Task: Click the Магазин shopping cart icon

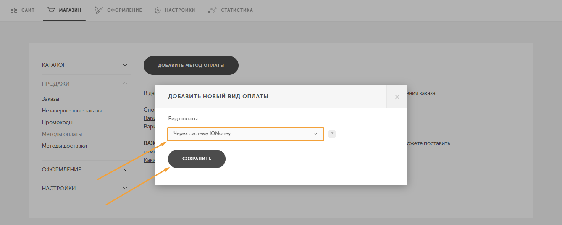Action: point(51,10)
